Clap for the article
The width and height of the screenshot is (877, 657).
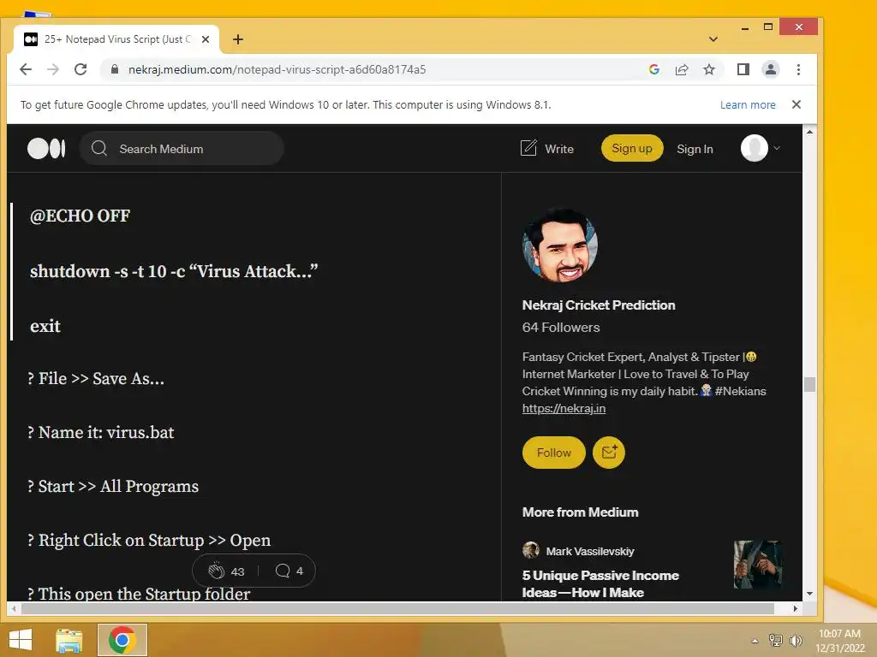(x=217, y=571)
